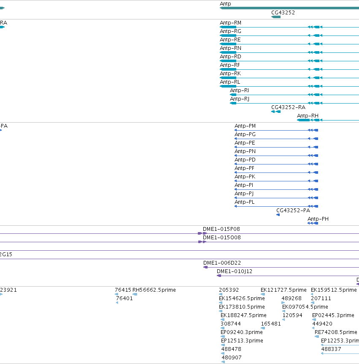Select feature EP02445.3prime
The image size is (359, 364).
click(x=333, y=315)
